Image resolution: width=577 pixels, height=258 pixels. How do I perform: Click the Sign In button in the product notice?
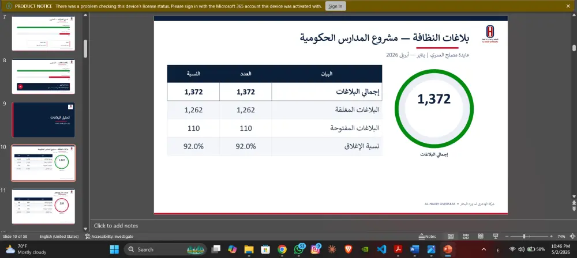(x=335, y=6)
